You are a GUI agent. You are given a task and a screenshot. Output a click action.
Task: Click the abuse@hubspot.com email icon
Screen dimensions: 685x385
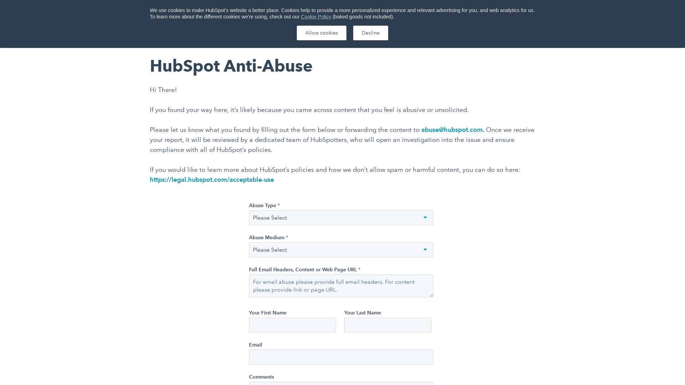452,130
